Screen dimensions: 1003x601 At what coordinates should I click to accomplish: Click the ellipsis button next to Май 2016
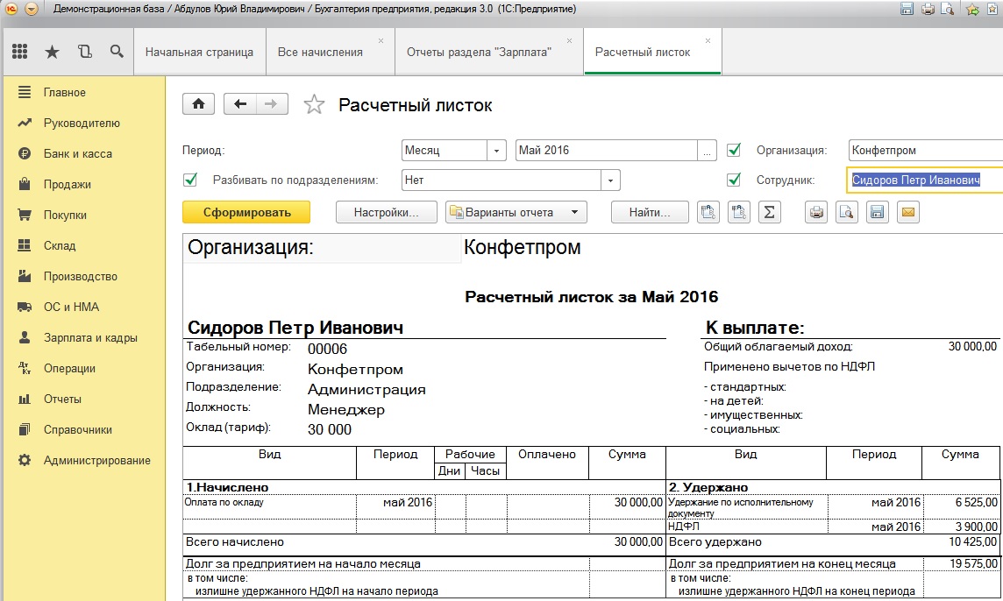(x=707, y=151)
